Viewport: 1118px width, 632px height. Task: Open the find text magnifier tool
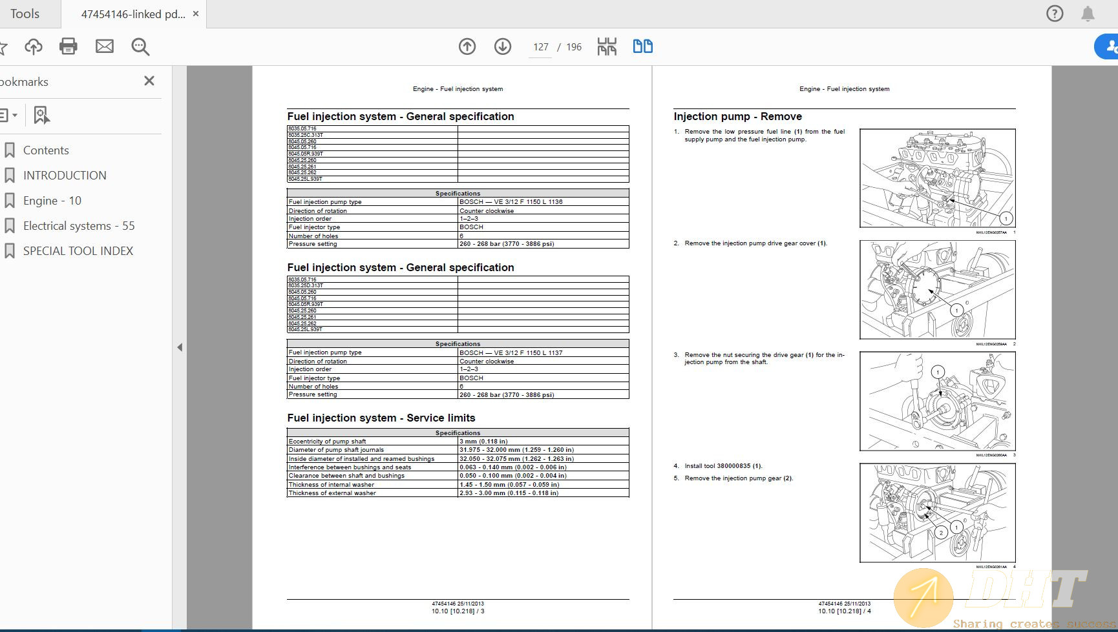point(140,46)
